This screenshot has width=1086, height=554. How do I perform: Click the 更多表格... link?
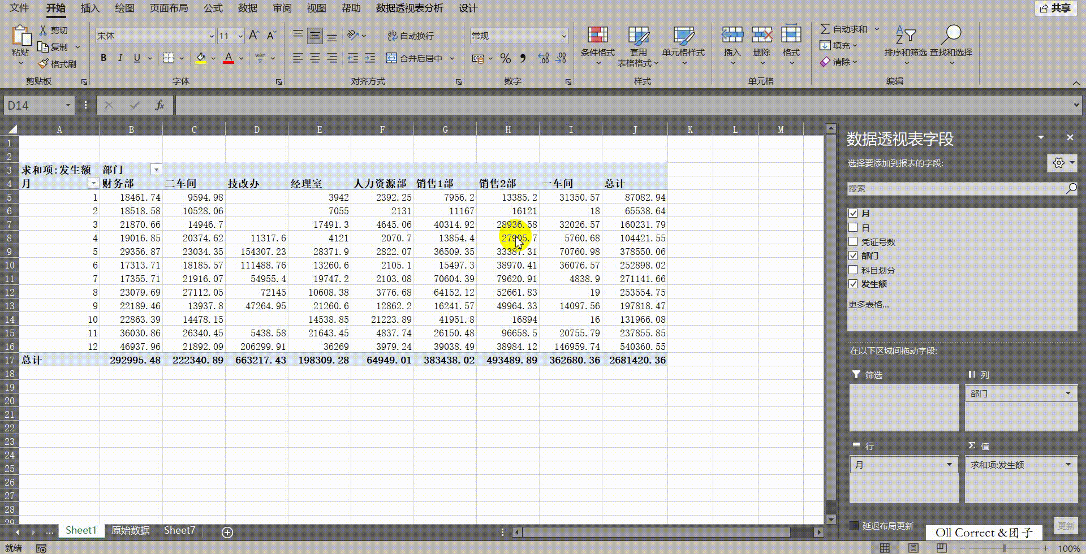point(869,304)
